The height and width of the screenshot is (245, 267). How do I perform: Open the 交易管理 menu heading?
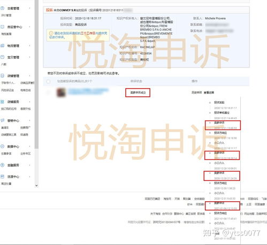click(13, 9)
